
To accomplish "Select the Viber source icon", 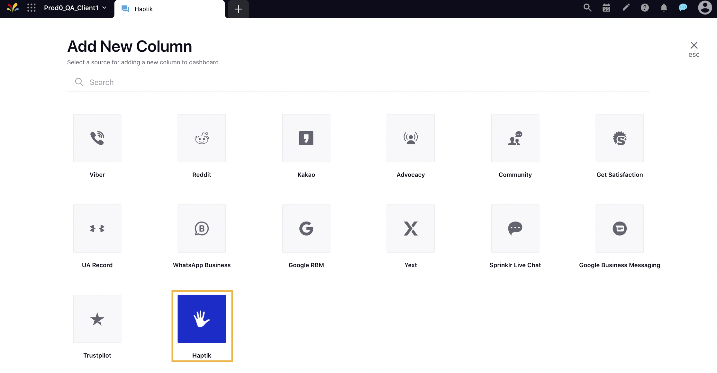I will (x=97, y=138).
